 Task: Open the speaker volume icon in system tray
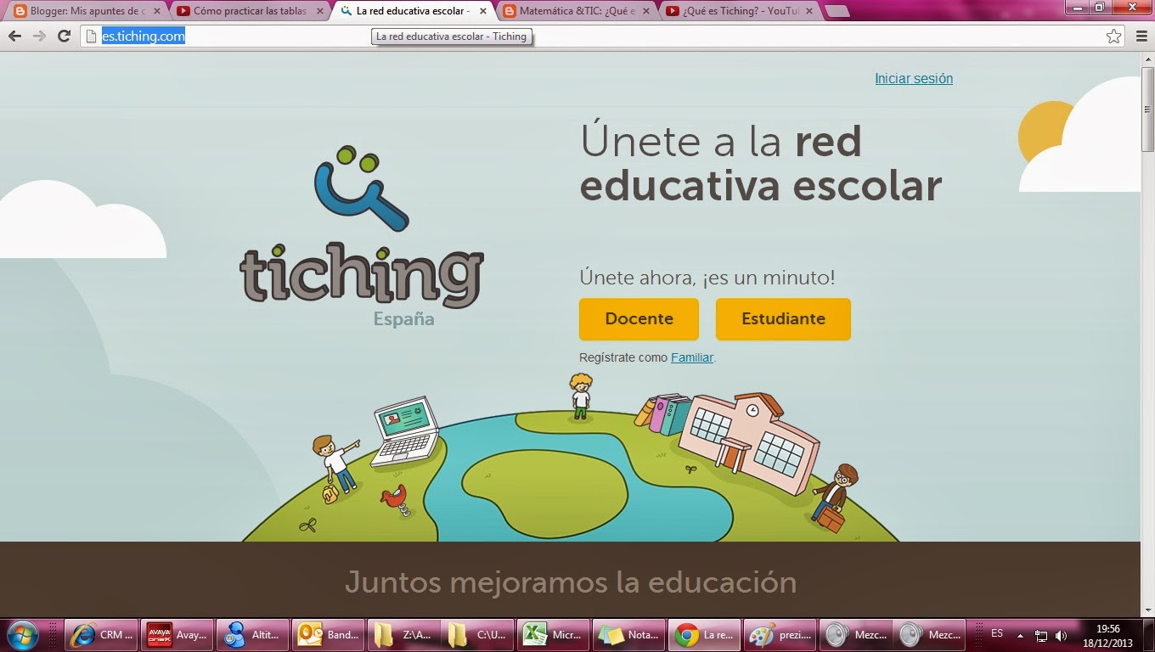(1062, 634)
